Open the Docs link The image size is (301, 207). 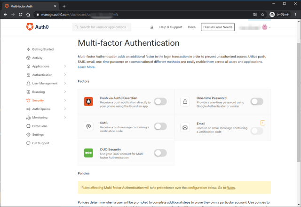191,27
